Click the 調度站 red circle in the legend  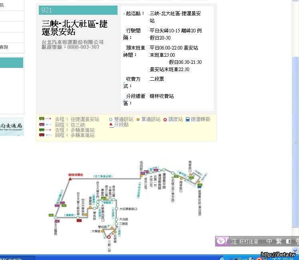tap(165, 119)
